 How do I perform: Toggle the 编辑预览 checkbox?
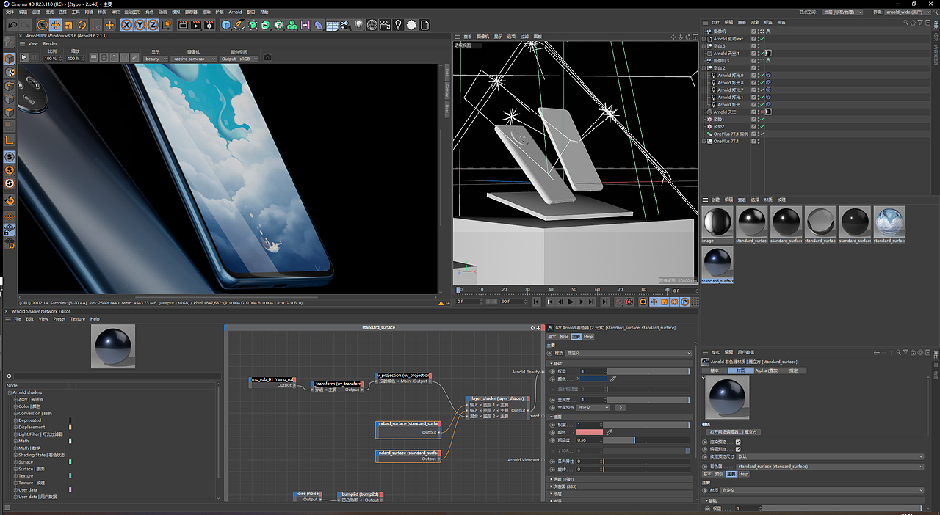tap(738, 449)
